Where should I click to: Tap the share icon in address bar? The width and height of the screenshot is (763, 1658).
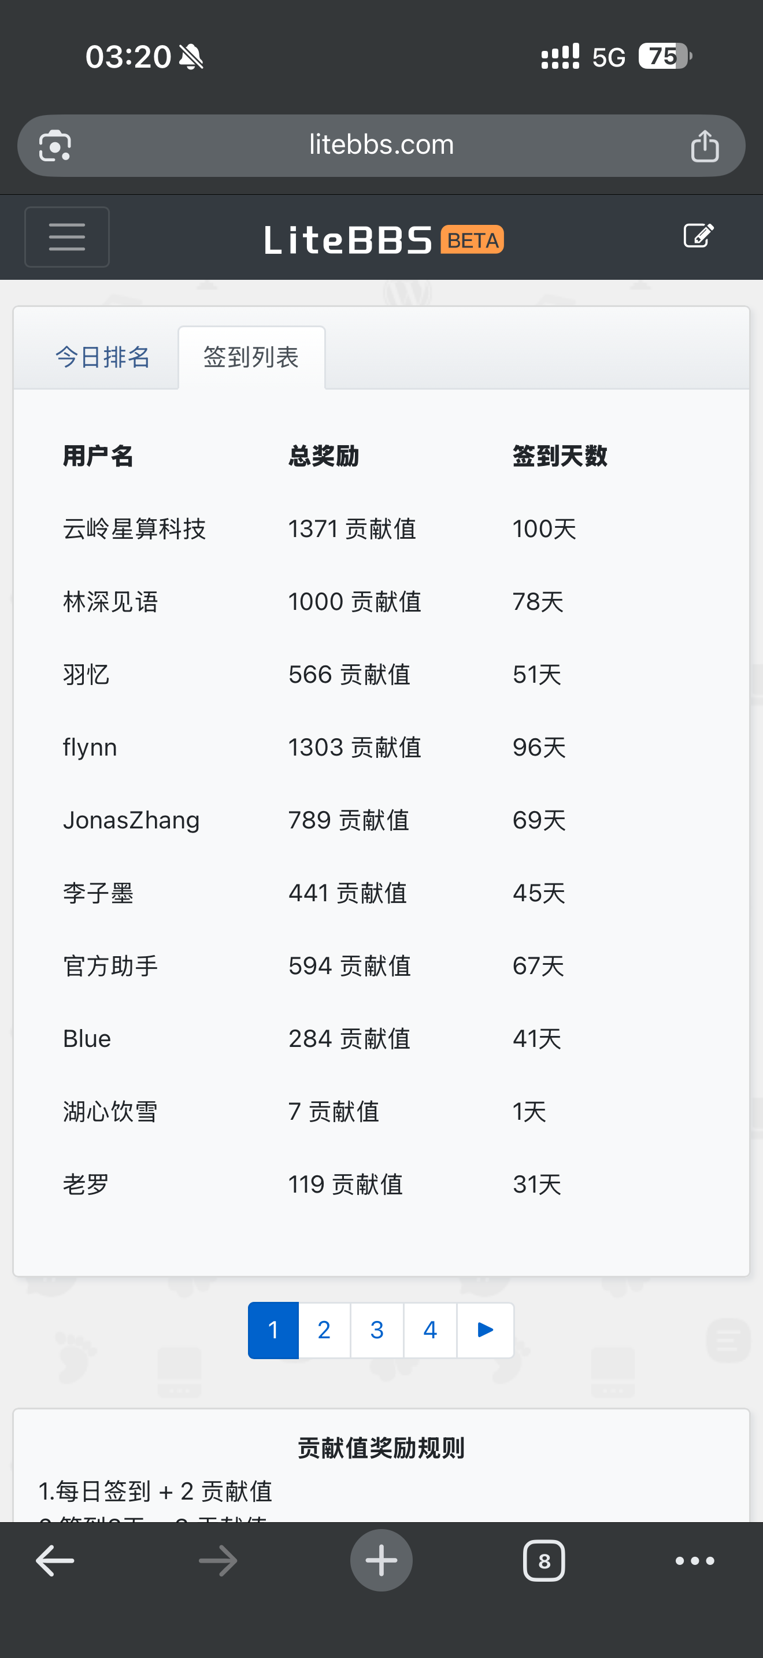[x=705, y=146]
